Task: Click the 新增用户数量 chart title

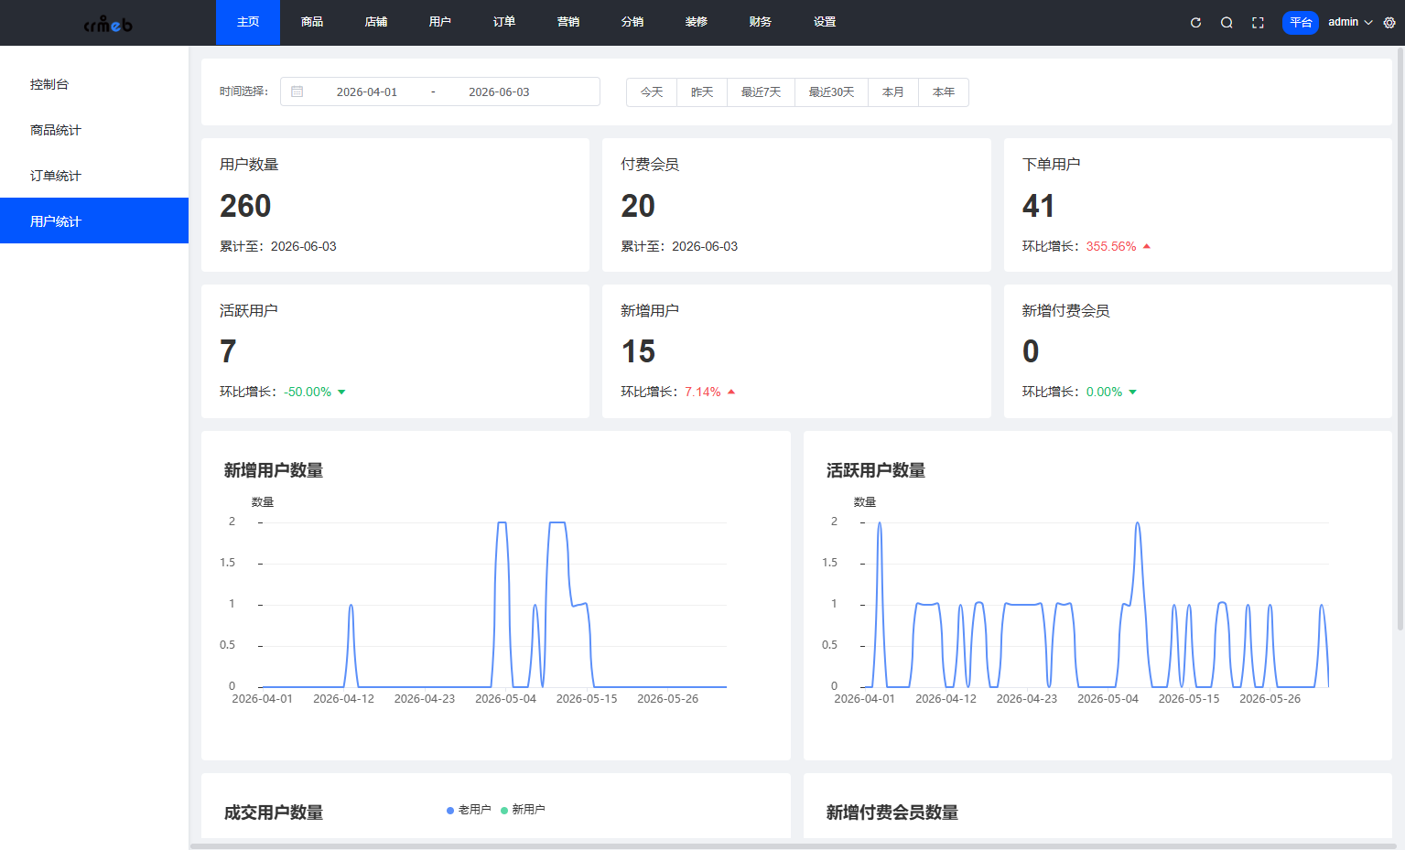Action: (x=274, y=470)
